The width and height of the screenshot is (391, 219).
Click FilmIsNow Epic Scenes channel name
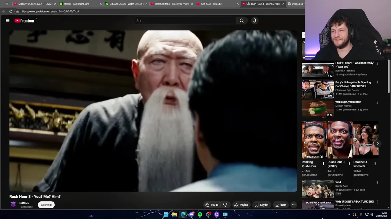347,90
